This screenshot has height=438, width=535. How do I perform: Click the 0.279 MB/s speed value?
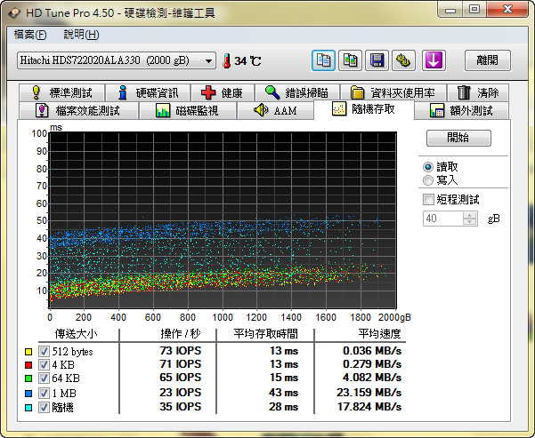[x=372, y=364]
